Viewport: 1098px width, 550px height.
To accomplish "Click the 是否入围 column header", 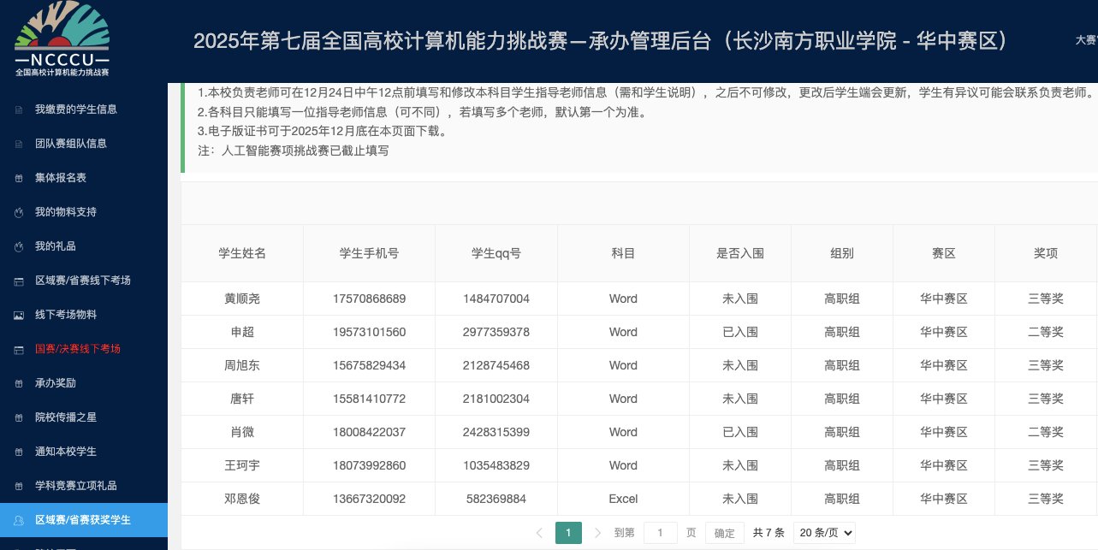I will point(740,253).
